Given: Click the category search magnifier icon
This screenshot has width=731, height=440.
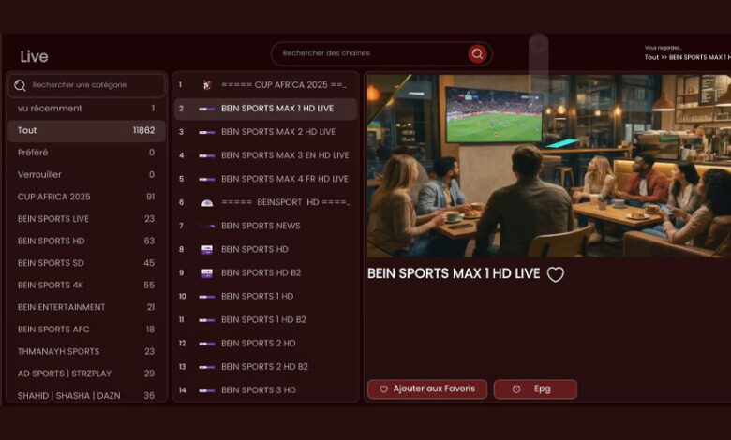Looking at the screenshot, I should coord(21,85).
